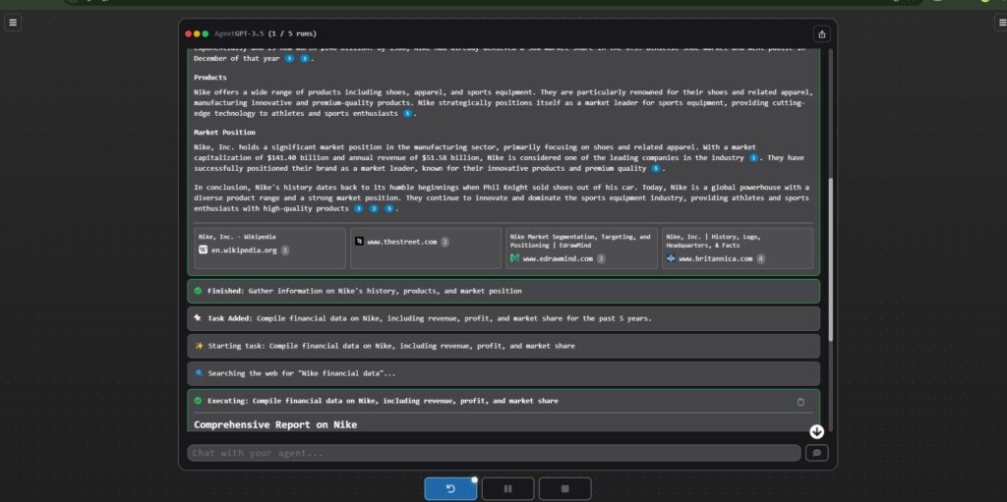Viewport: 1007px width, 502px height.
Task: Open the left sidebar hamburger menu
Action: 12,23
